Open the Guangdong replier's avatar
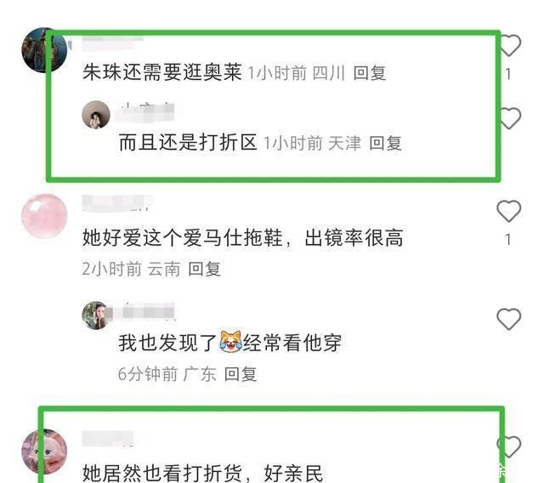The width and height of the screenshot is (544, 483). point(96,315)
